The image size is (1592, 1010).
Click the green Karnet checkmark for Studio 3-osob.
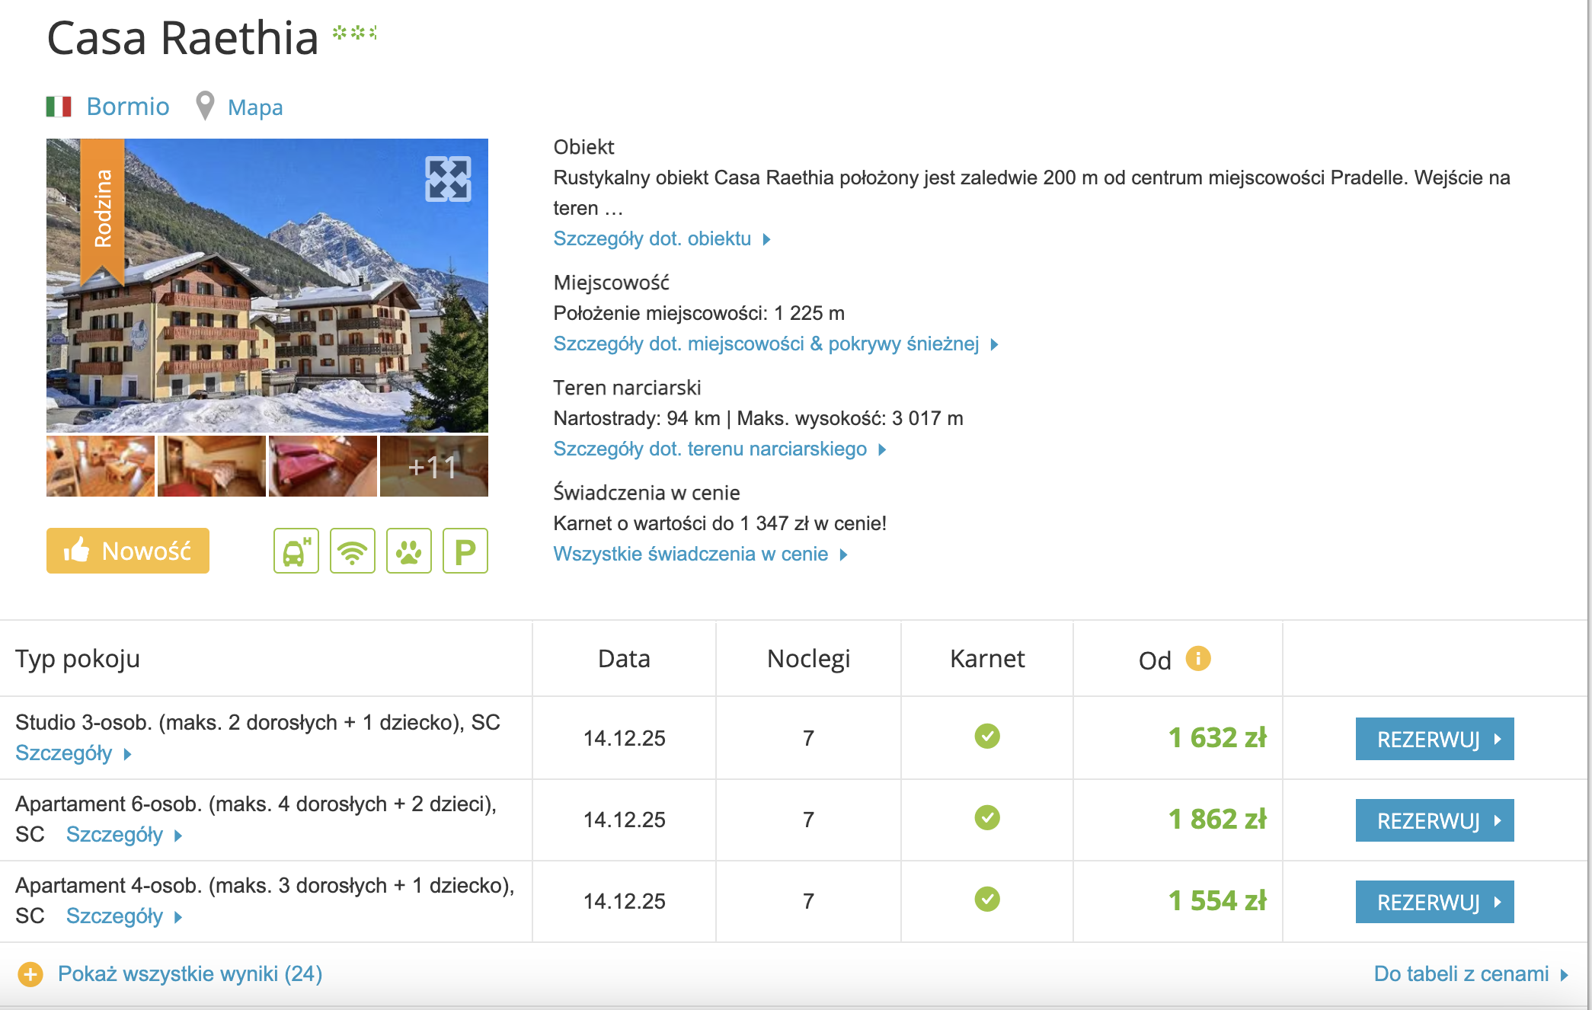987,737
